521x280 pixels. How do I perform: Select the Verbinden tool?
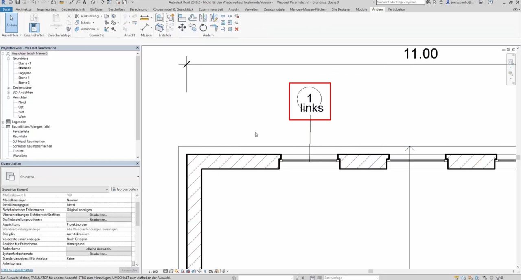86,29
